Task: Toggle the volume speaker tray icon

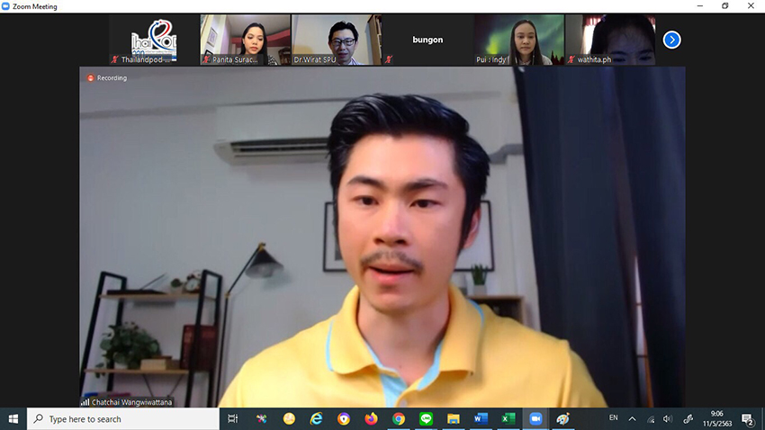Action: [x=668, y=419]
